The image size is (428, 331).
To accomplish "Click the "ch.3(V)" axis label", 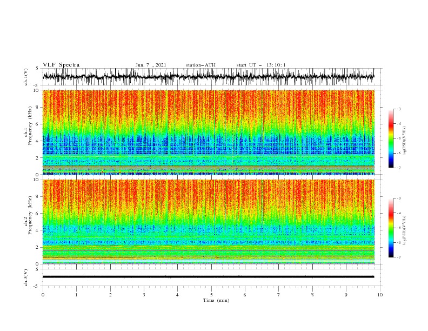I will tap(26, 277).
